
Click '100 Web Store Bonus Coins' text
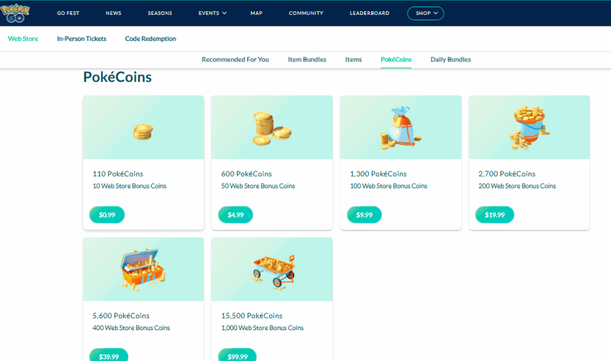(388, 186)
